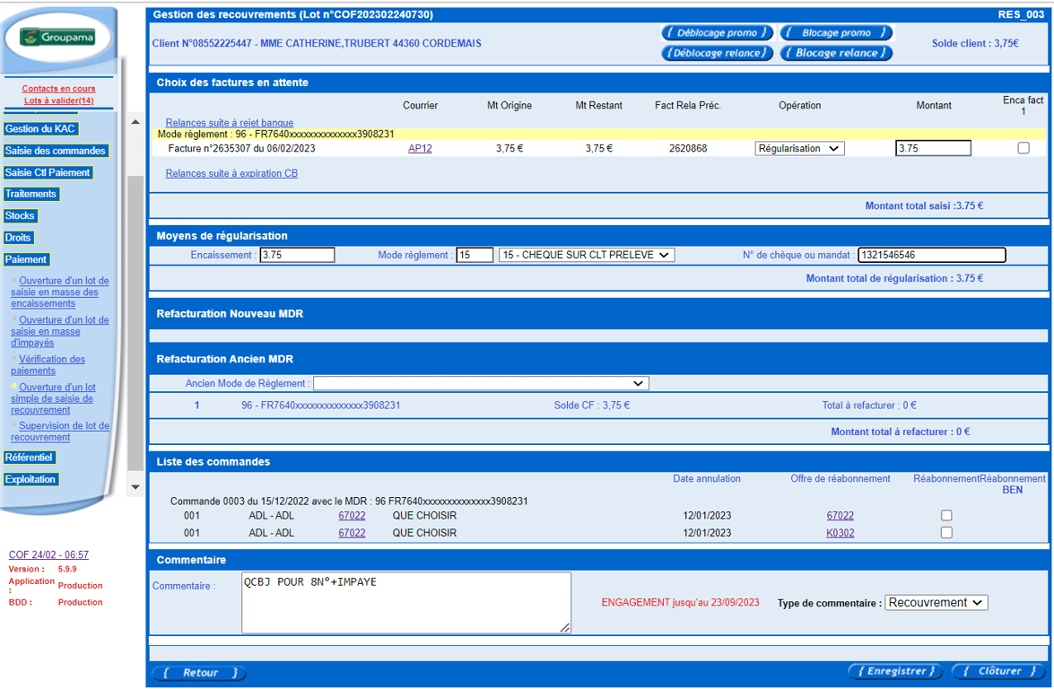Expand the 15 - CHEQUE SUR CLT PRELEVE dropdown
Viewport: 1054px width, 689px height.
click(586, 255)
